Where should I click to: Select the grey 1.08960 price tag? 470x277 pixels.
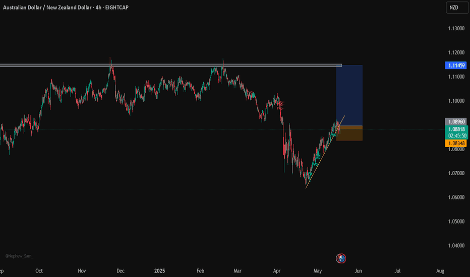coord(455,121)
